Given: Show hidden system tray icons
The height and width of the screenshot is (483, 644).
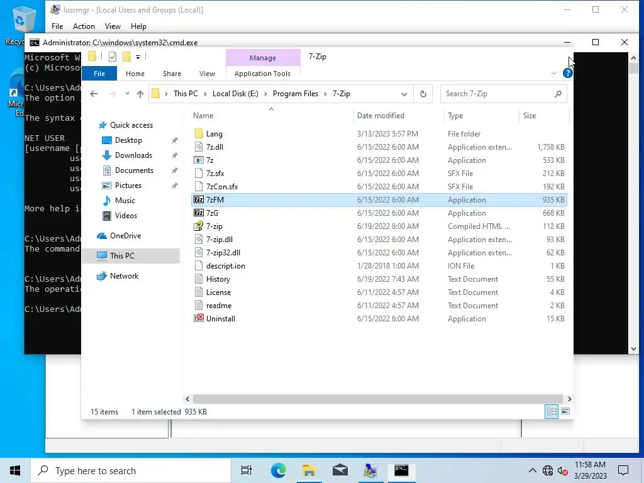Looking at the screenshot, I should 532,470.
